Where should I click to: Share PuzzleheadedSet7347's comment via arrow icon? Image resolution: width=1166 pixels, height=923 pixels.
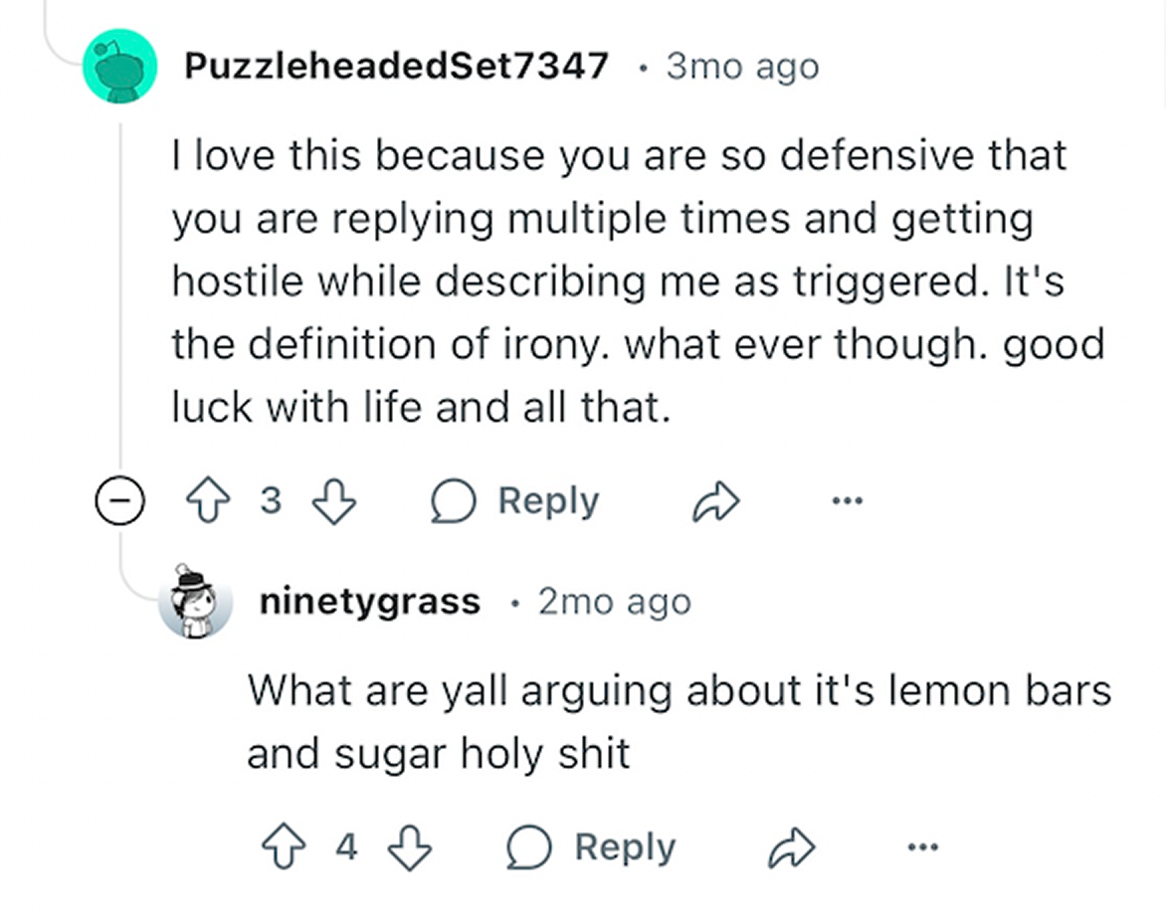coord(716,502)
